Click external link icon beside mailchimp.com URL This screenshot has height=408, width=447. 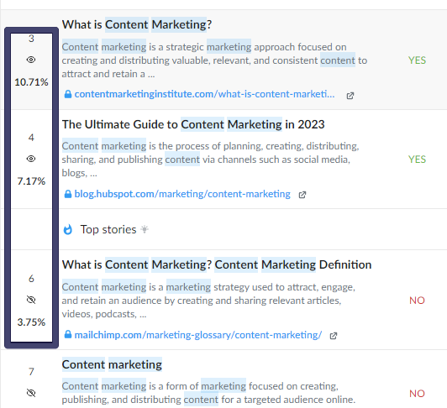334,336
